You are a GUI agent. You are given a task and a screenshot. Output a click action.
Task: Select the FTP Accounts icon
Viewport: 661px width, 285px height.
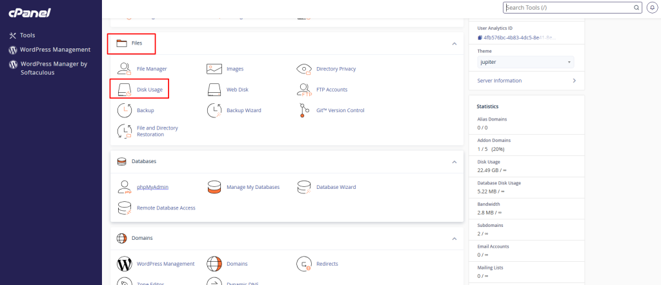tap(304, 90)
